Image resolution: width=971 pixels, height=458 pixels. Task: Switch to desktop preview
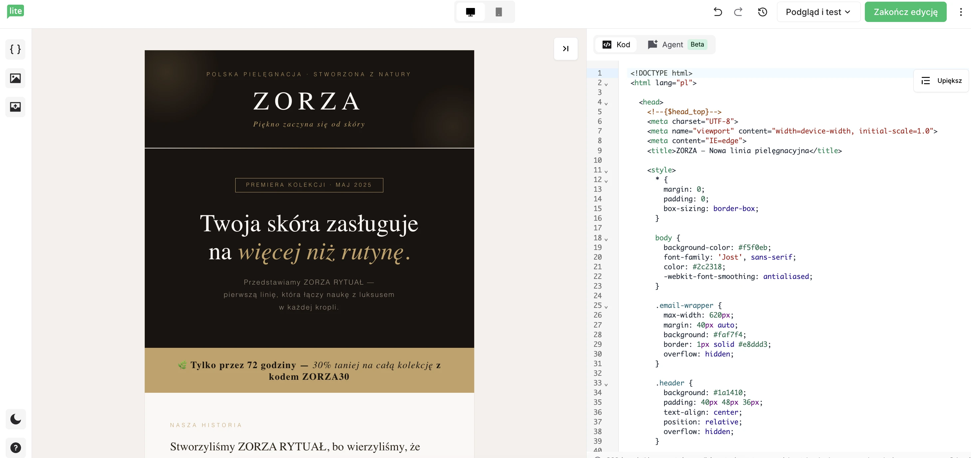471,12
